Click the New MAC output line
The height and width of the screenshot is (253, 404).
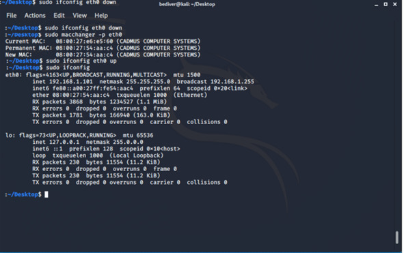[103, 55]
